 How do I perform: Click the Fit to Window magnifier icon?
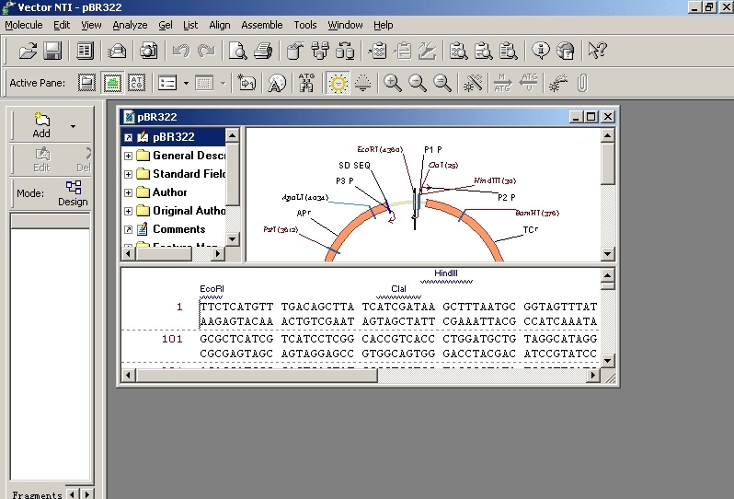click(x=442, y=83)
